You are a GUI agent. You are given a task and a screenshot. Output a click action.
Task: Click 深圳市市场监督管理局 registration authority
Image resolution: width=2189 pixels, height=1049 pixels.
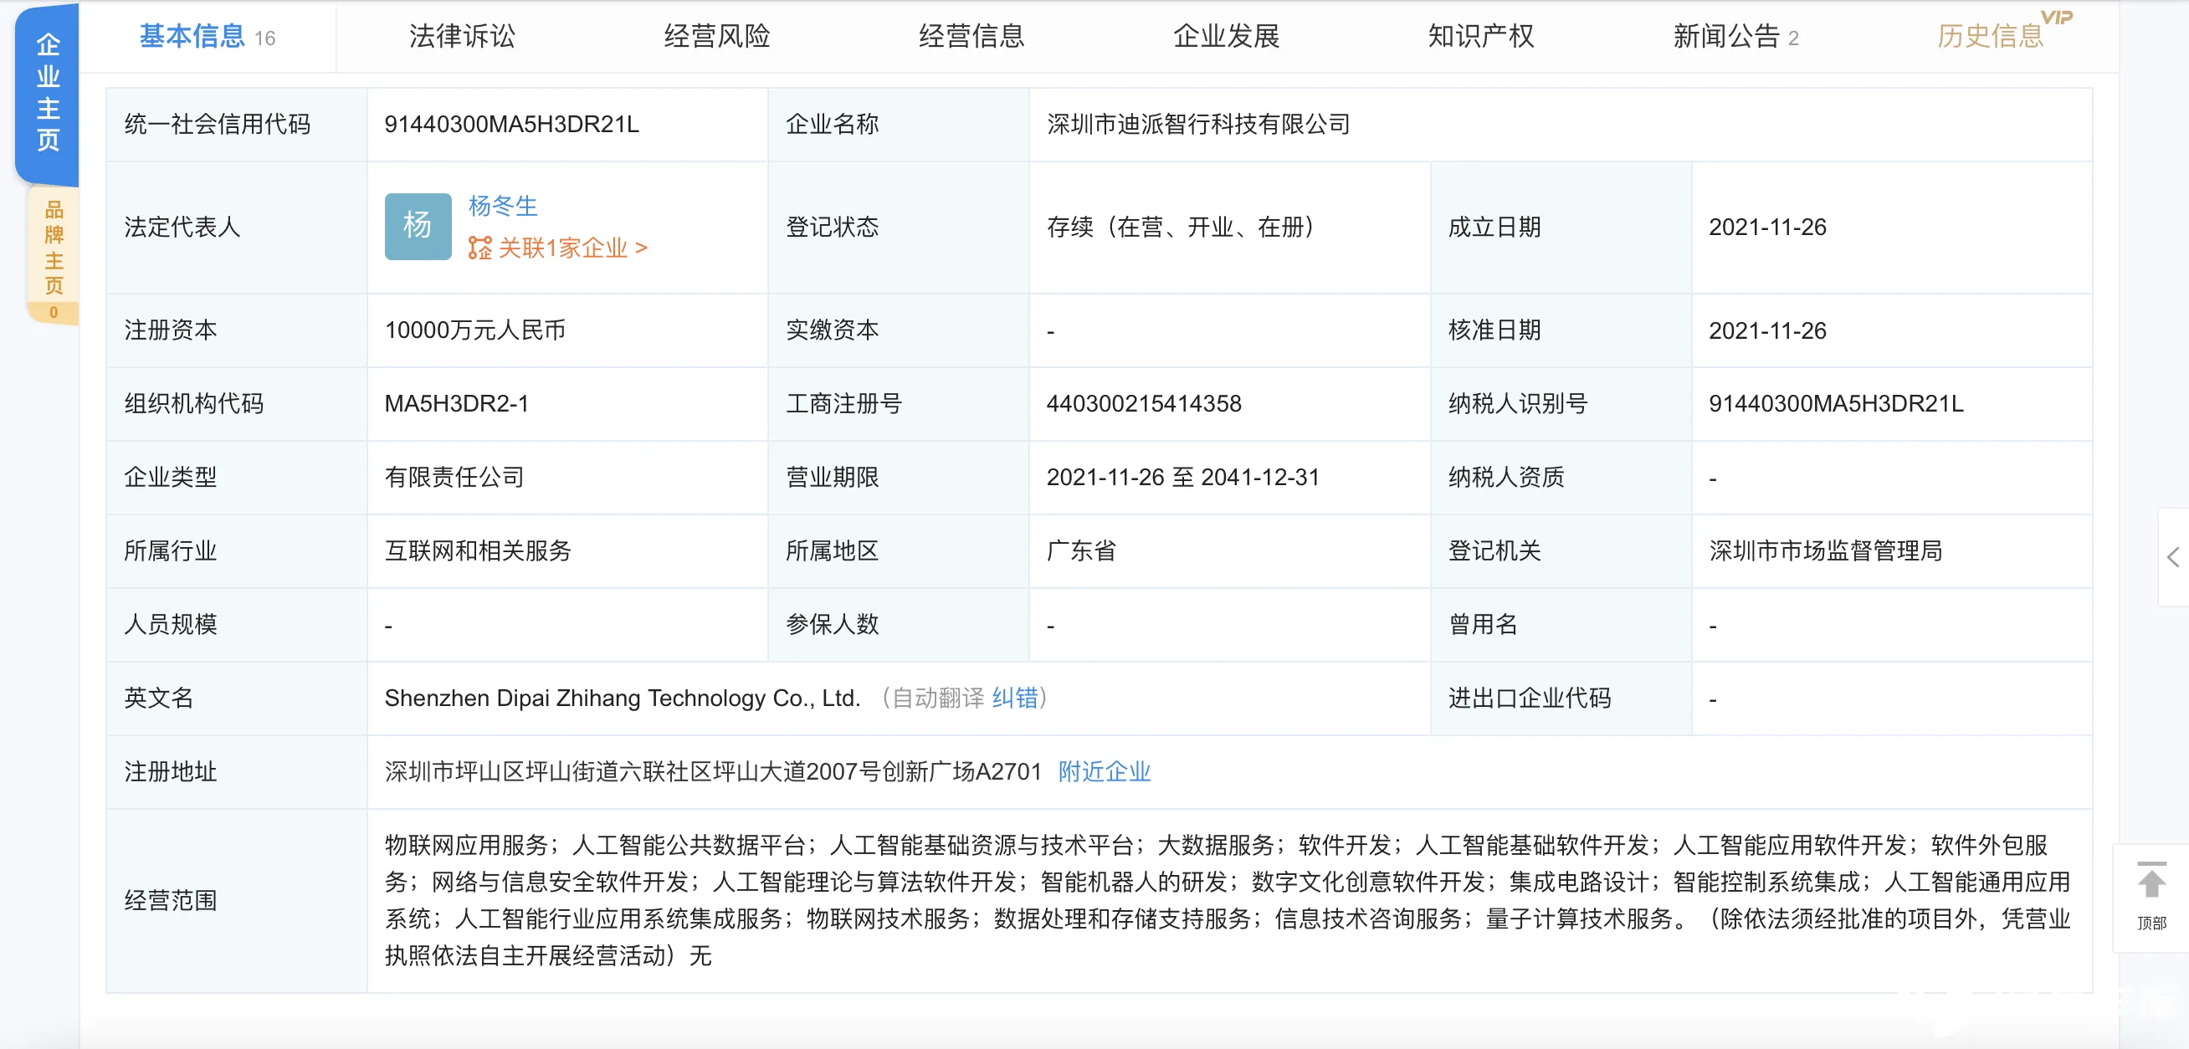pyautogui.click(x=1825, y=551)
